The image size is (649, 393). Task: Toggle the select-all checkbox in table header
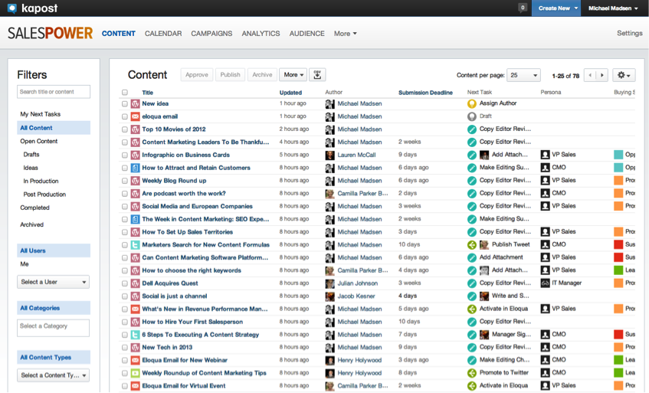click(125, 93)
